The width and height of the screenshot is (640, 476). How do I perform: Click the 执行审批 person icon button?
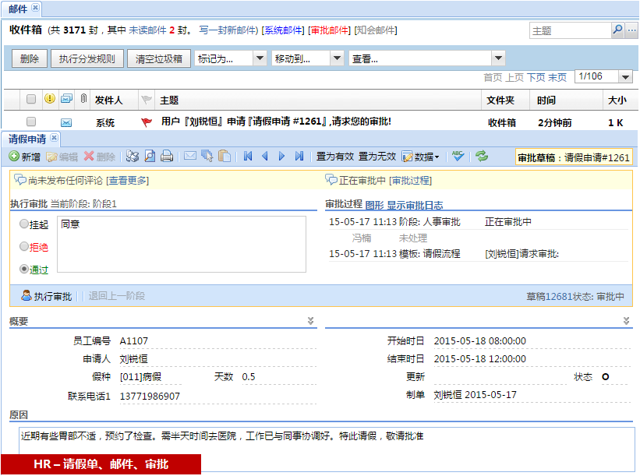click(x=47, y=296)
